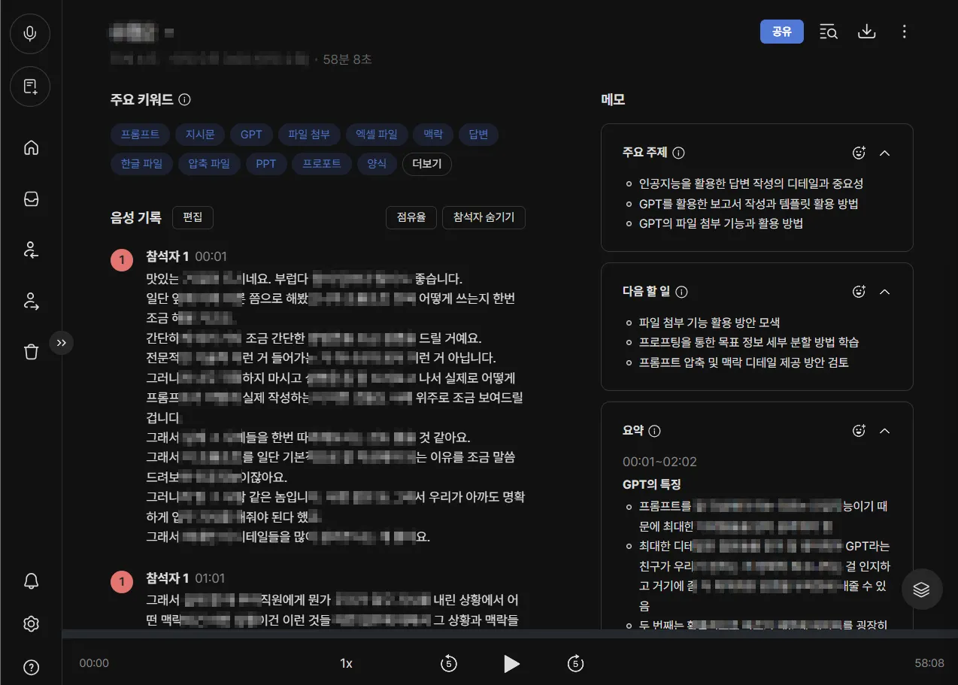This screenshot has width=958, height=685.
Task: Select the 답변 keyword tag
Action: [x=478, y=135]
